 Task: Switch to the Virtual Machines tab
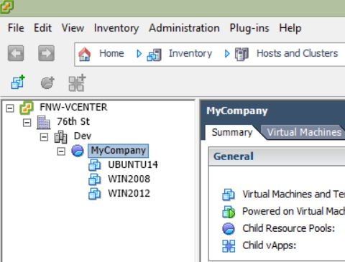(x=304, y=132)
